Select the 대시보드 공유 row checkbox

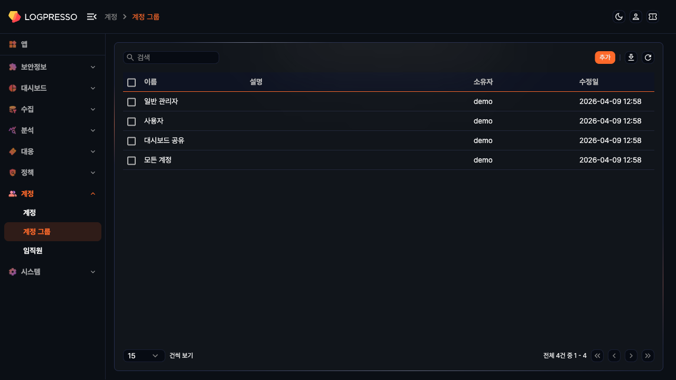click(132, 141)
